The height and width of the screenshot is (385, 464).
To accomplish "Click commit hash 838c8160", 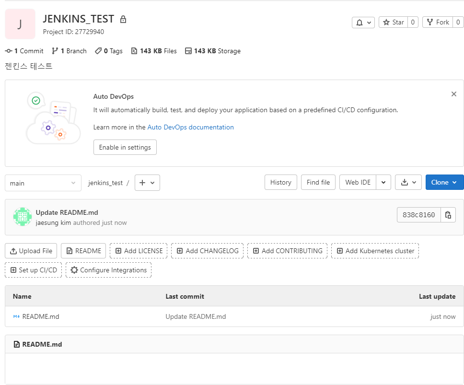I will [419, 215].
